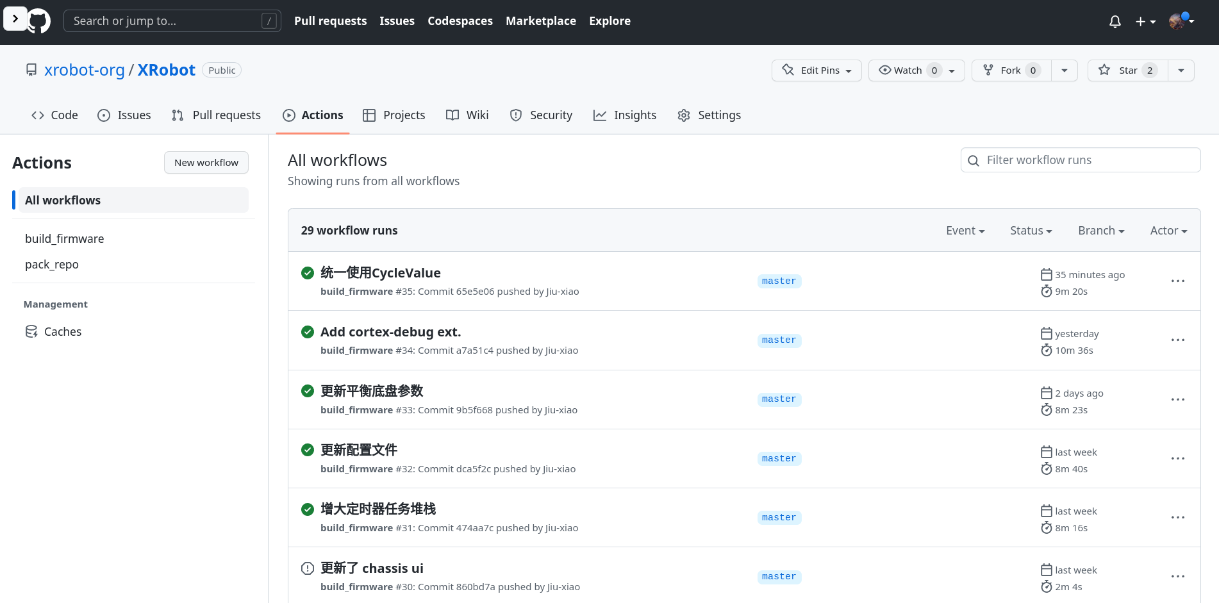This screenshot has width=1219, height=603.
Task: Click master branch label for run #35
Action: coord(779,281)
